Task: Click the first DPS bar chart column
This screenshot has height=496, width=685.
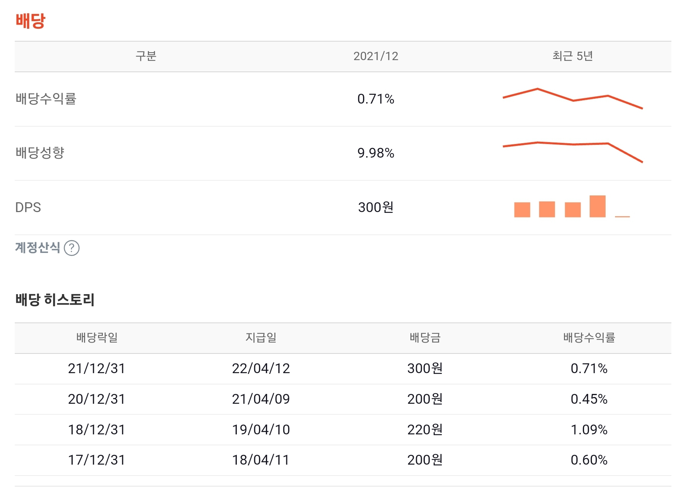Action: point(522,209)
